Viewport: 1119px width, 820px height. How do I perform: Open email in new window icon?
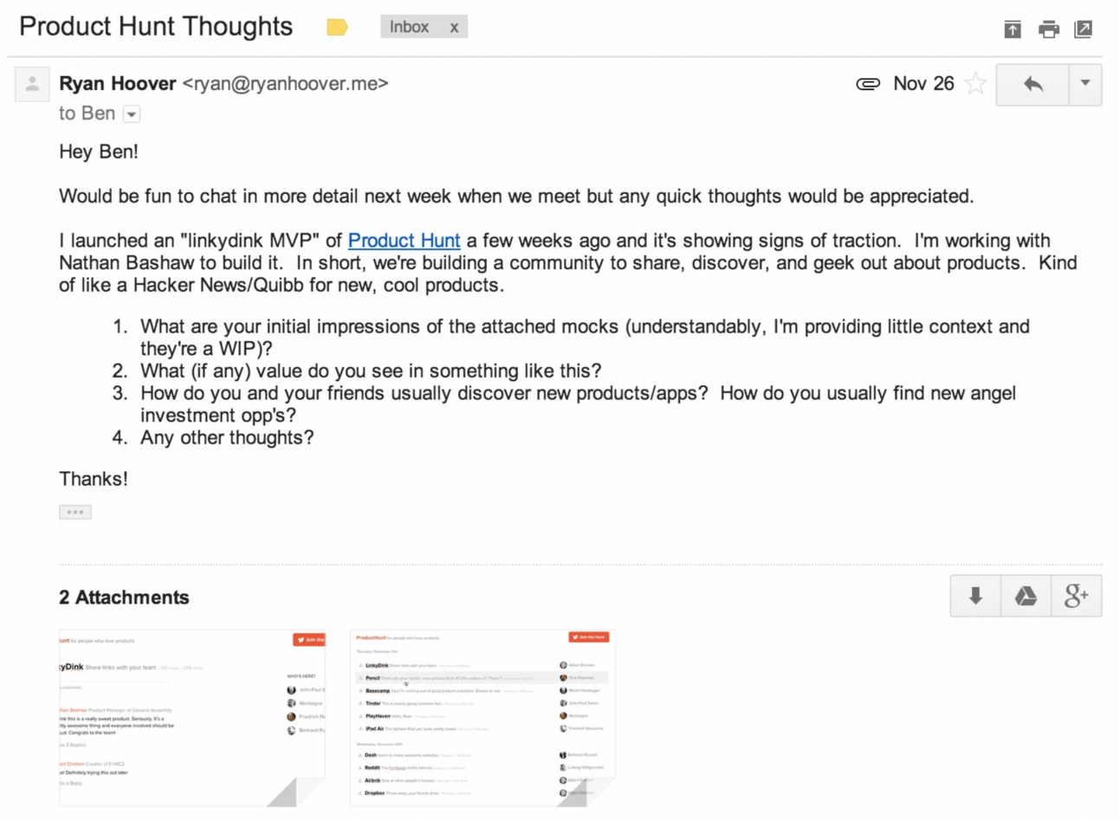1083,29
